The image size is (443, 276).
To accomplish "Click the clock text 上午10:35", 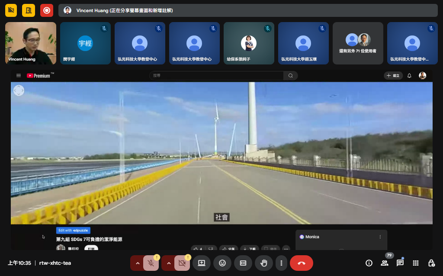I will tap(19, 263).
